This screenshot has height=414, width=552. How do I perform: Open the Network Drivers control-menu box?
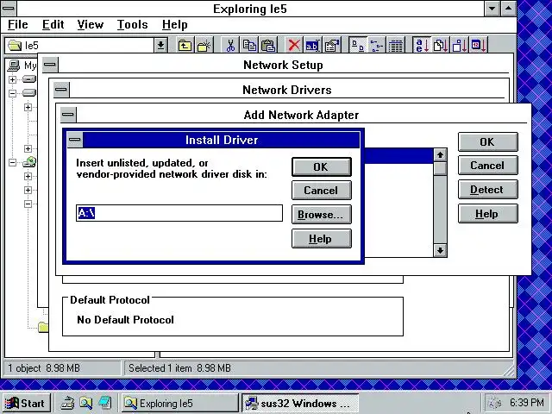(61, 90)
